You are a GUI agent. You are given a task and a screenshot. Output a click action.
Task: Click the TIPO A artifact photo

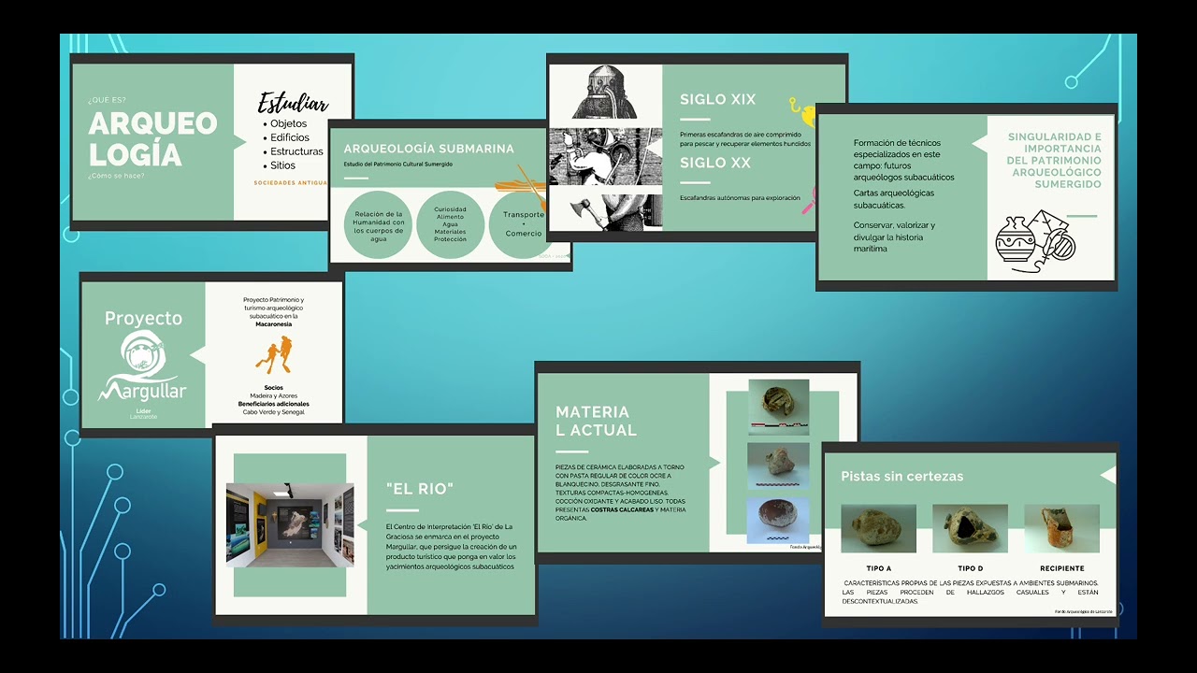(x=878, y=528)
